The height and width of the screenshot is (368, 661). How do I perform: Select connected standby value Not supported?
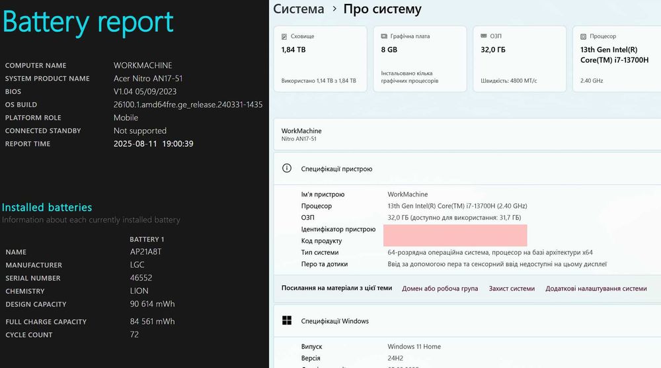click(140, 131)
